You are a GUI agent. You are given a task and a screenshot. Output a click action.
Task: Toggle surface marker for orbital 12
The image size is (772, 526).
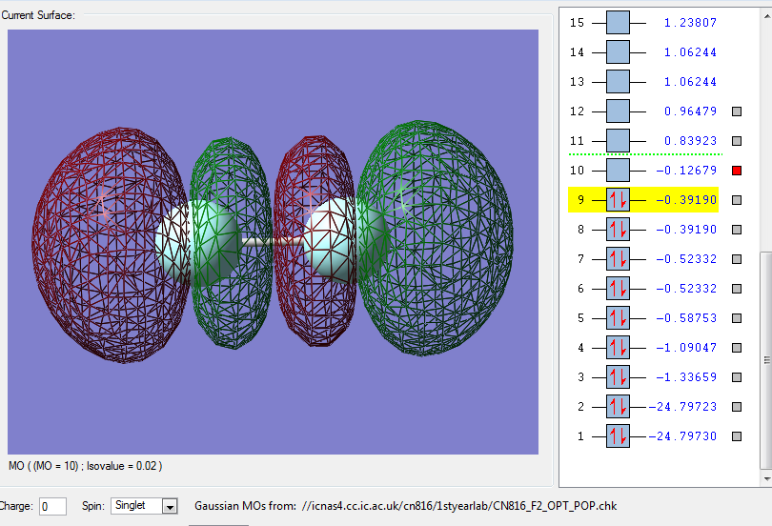coord(737,111)
